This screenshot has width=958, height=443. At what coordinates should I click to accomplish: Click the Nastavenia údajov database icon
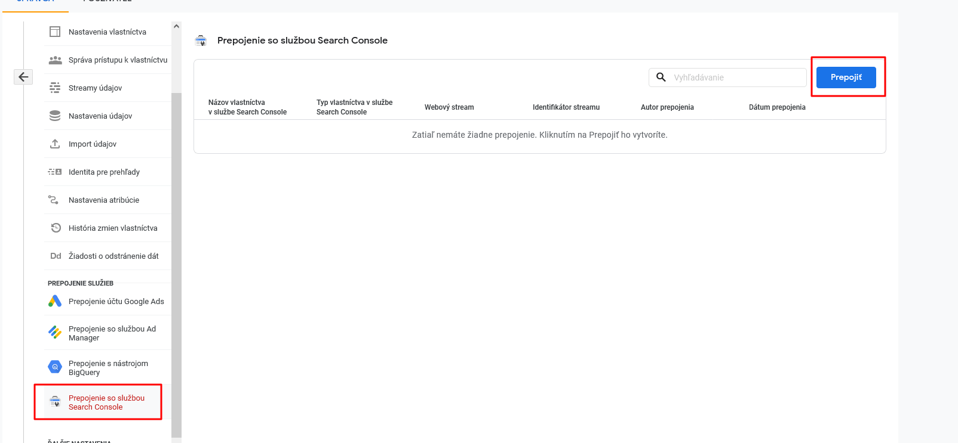pyautogui.click(x=55, y=116)
